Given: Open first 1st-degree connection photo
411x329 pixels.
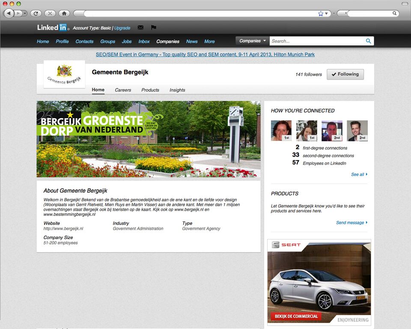Looking at the screenshot, I should (281, 131).
